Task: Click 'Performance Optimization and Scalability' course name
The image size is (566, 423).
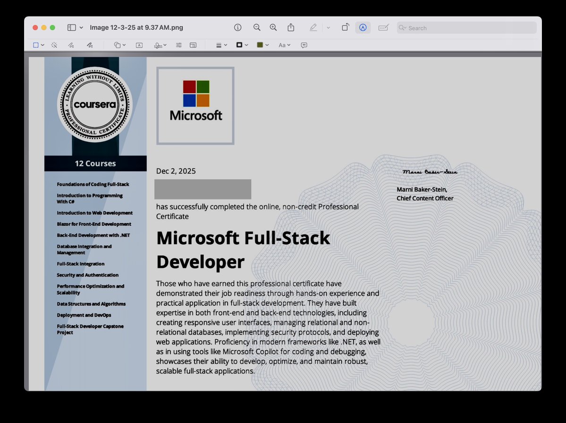Action: (90, 289)
